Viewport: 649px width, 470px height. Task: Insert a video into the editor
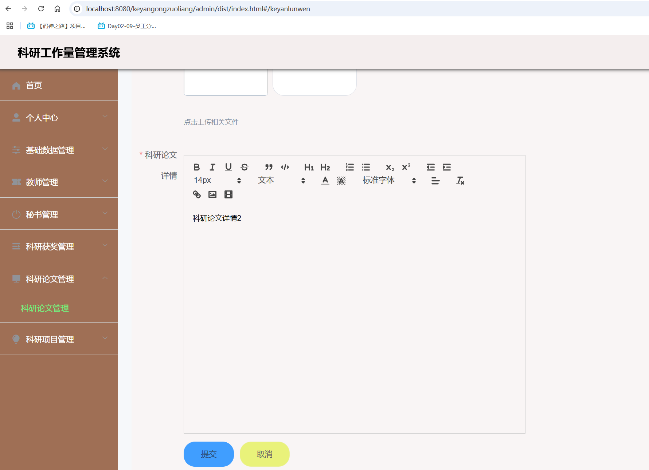(x=228, y=194)
